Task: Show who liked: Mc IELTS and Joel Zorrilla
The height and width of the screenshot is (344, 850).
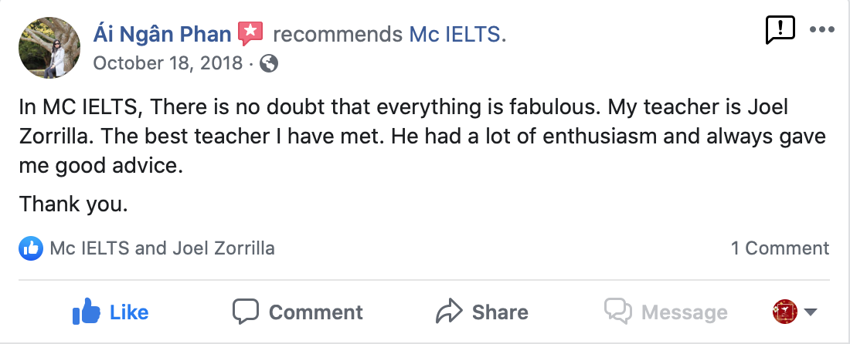Action: 161,248
